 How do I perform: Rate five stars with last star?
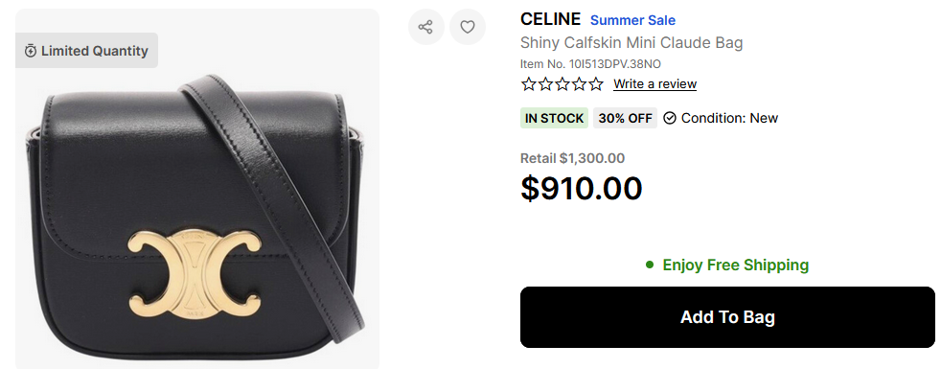click(x=596, y=84)
